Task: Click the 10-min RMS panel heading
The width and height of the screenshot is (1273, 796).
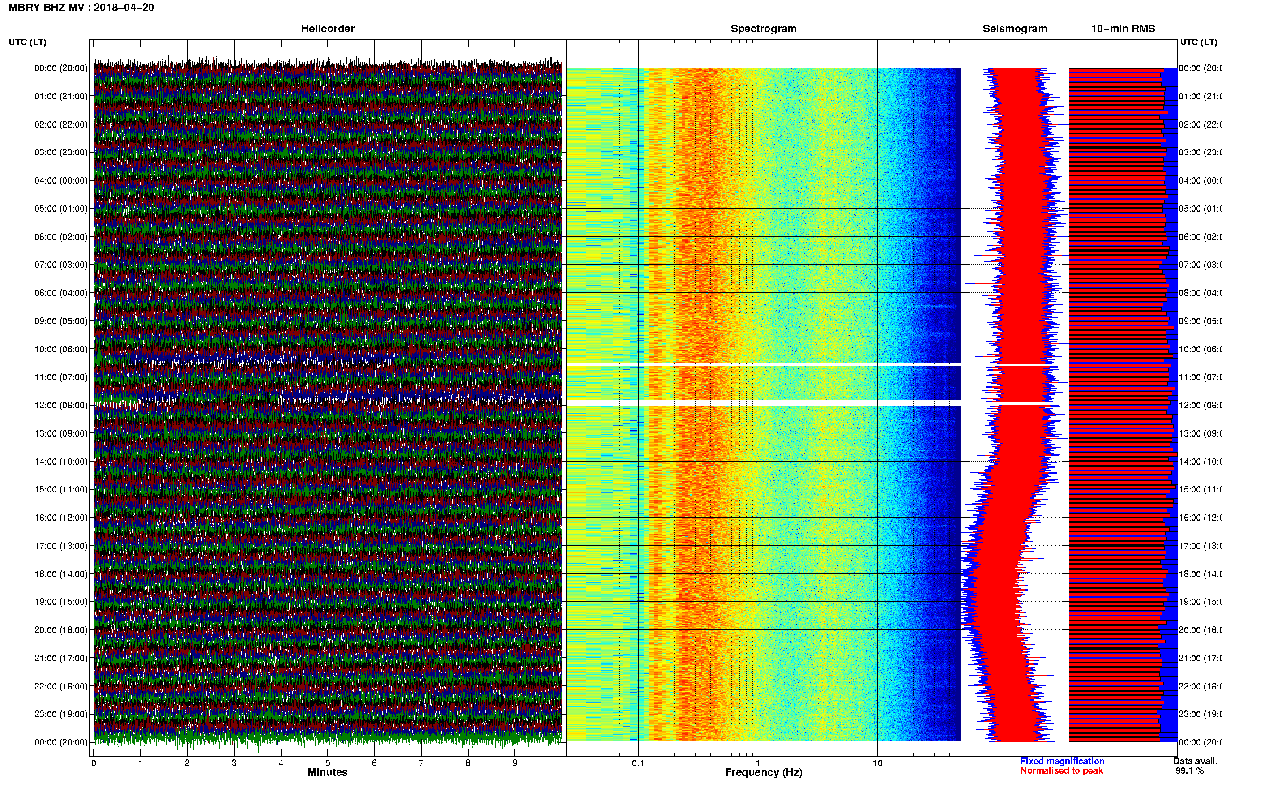Action: tap(1123, 29)
